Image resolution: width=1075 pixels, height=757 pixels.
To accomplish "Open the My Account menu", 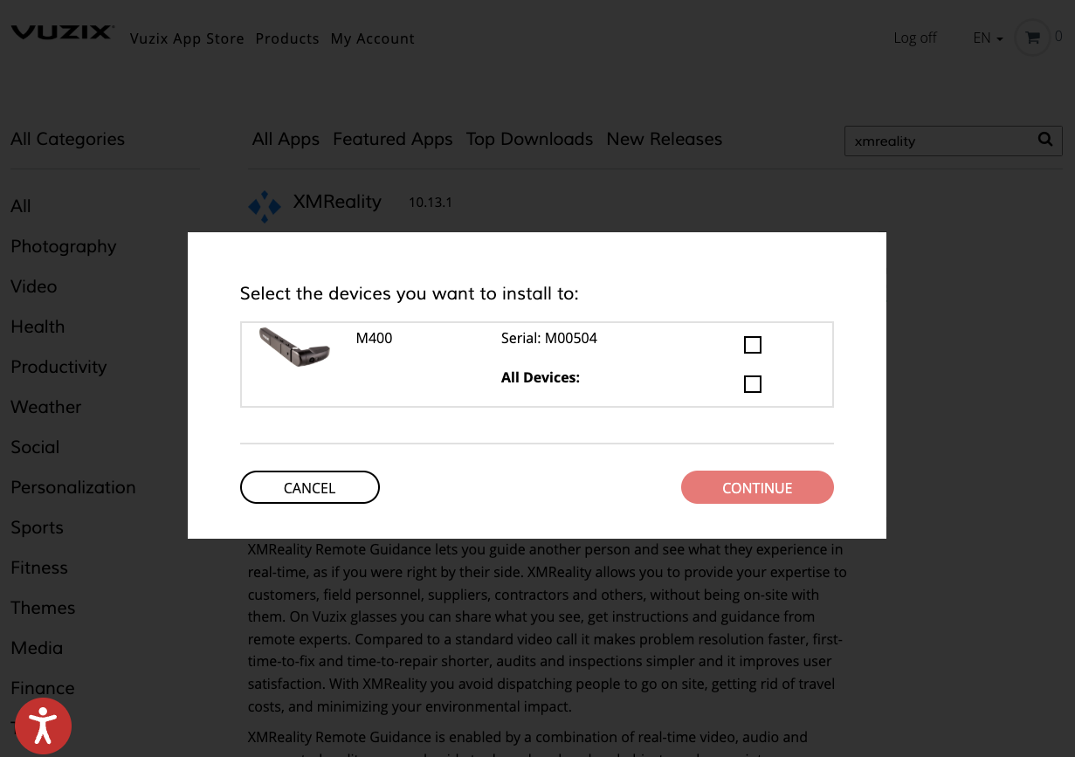I will tap(372, 38).
